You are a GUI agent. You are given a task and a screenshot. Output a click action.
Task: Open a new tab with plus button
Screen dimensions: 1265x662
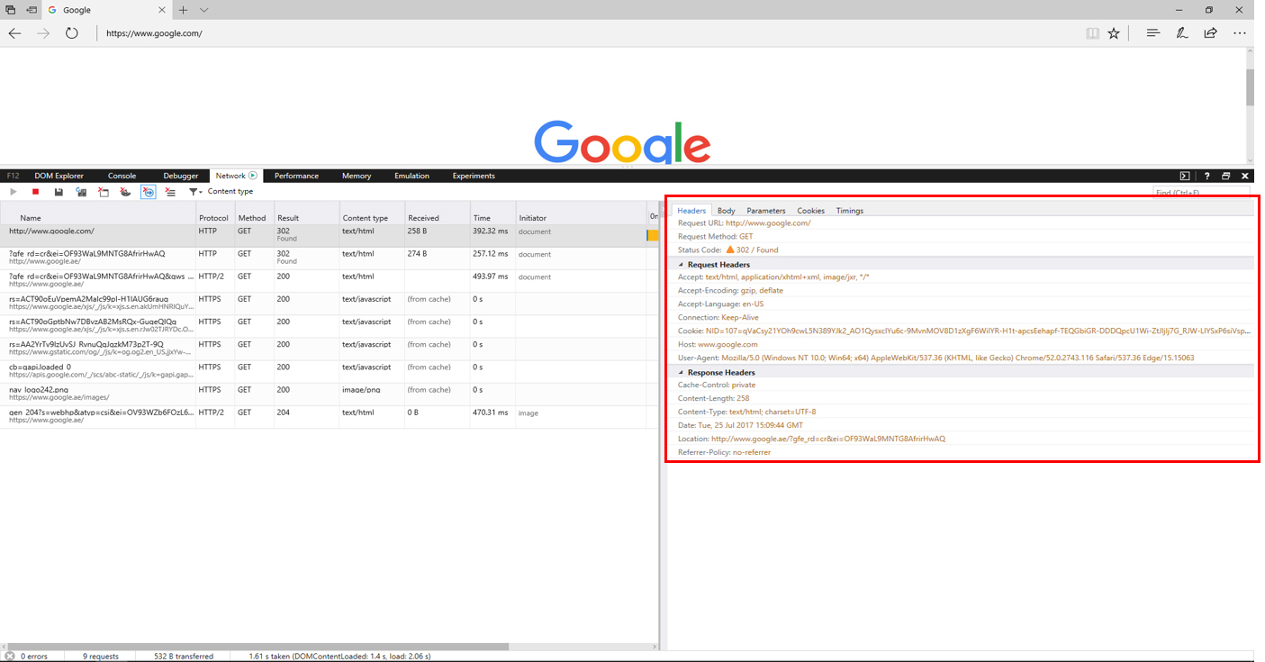(183, 10)
